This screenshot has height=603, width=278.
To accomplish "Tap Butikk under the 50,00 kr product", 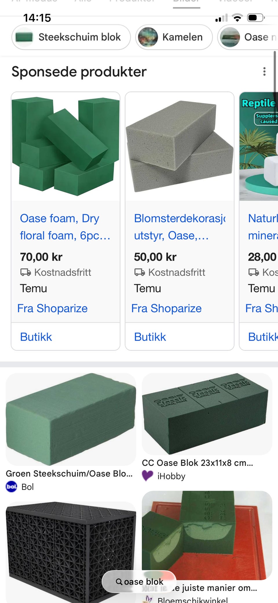I will (x=150, y=337).
